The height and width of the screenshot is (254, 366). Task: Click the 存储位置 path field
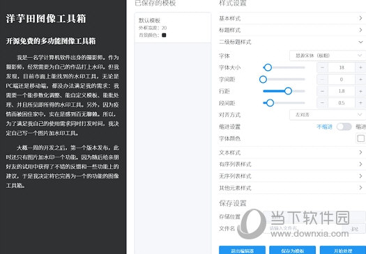pyautogui.click(x=314, y=216)
